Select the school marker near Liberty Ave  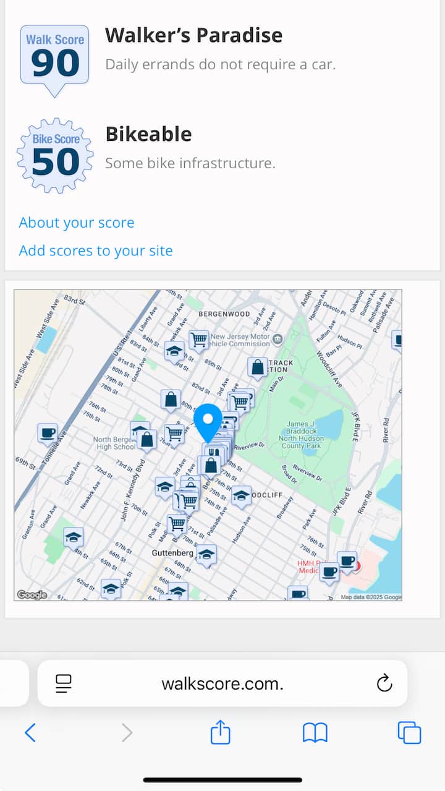[174, 351]
